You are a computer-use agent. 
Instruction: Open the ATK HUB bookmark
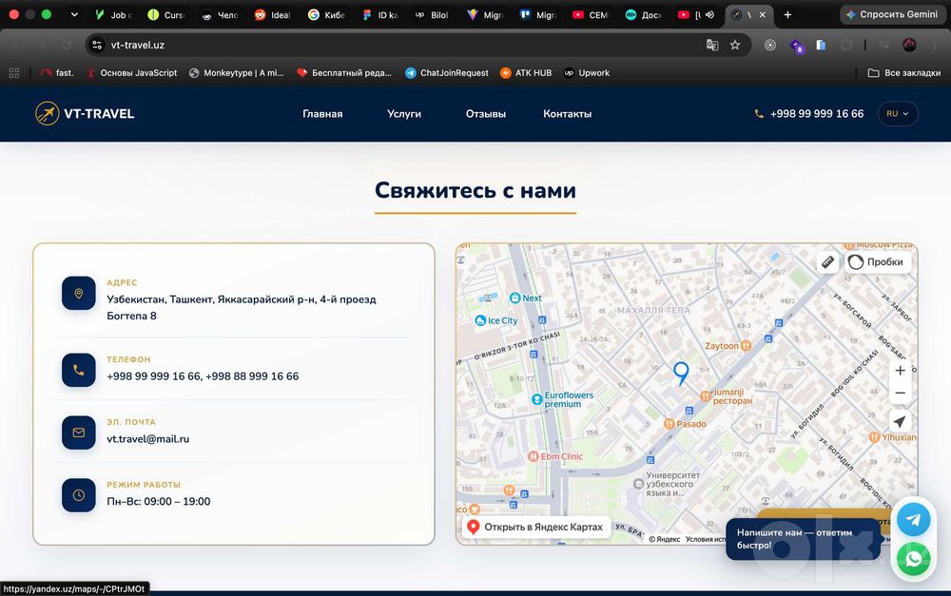(526, 73)
